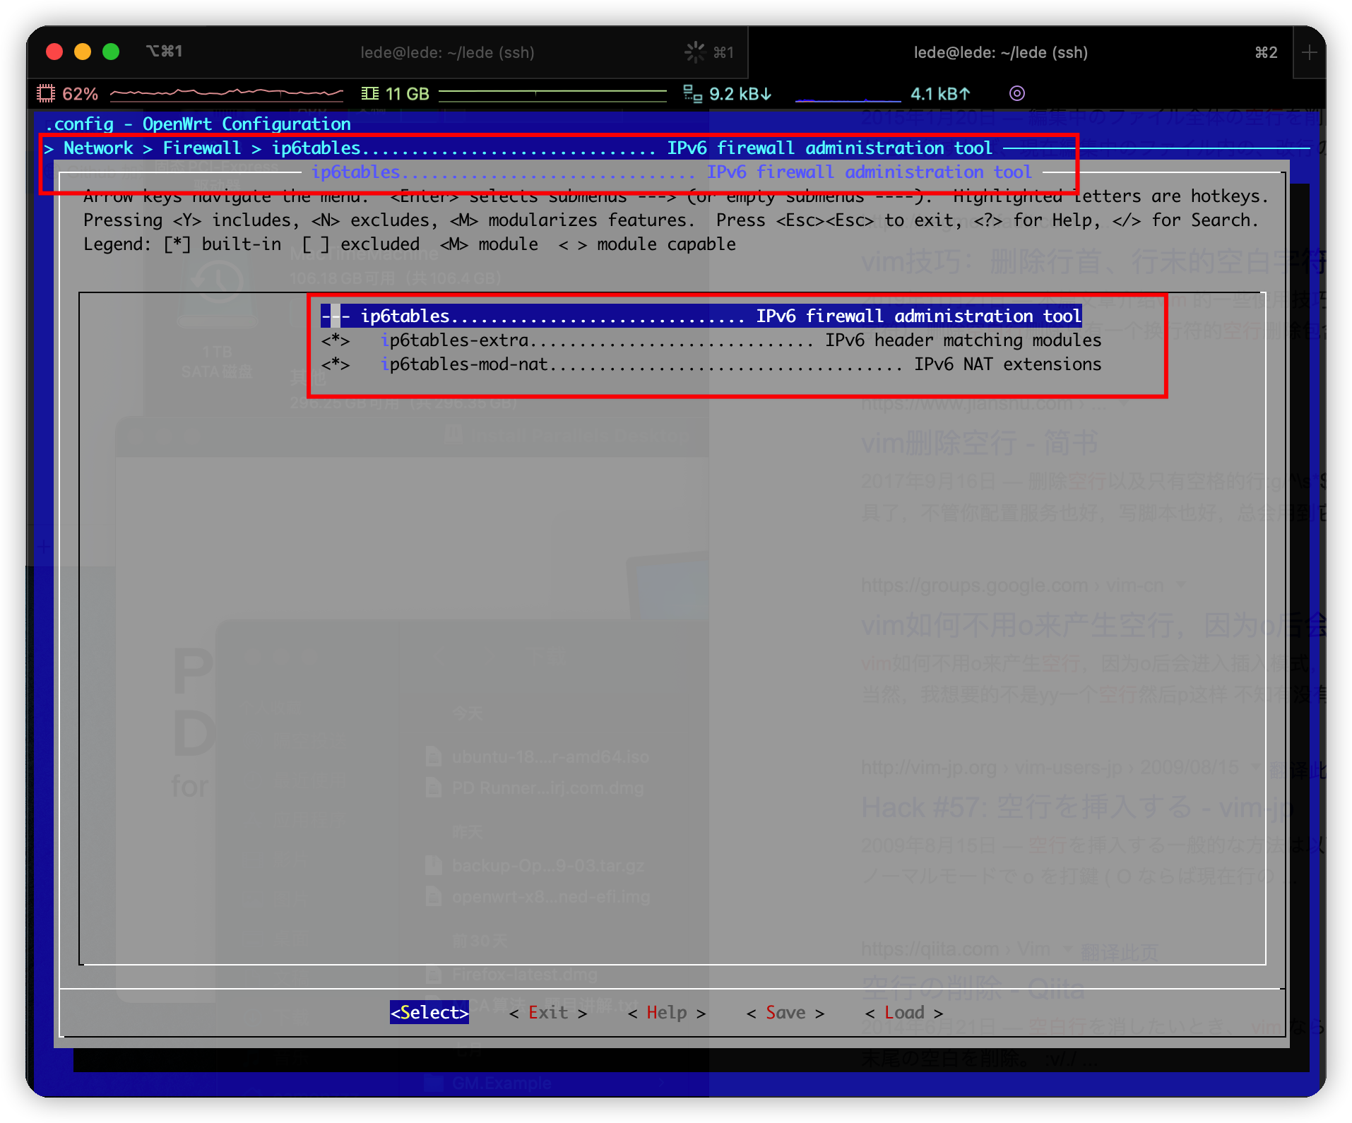Viewport: 1352px width, 1123px height.
Task: Click the ⌥⌘1 window shortcut label
Action: click(164, 51)
